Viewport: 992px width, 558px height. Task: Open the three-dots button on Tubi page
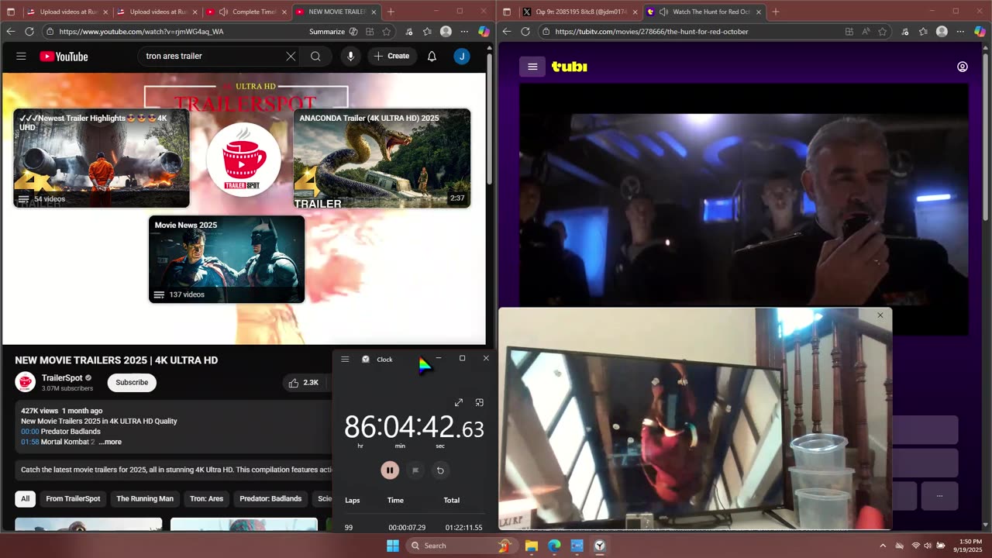click(939, 496)
